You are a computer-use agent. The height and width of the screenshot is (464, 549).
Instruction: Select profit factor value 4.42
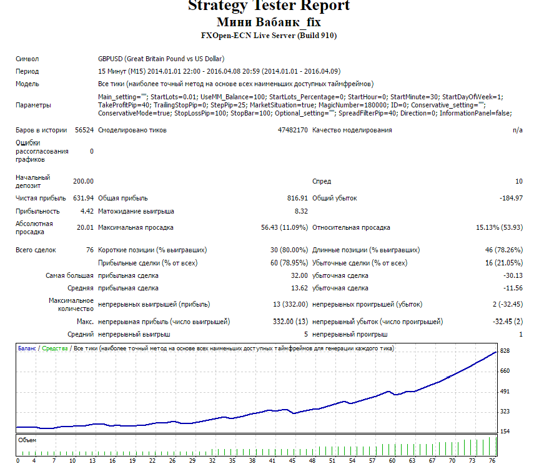pyautogui.click(x=87, y=211)
